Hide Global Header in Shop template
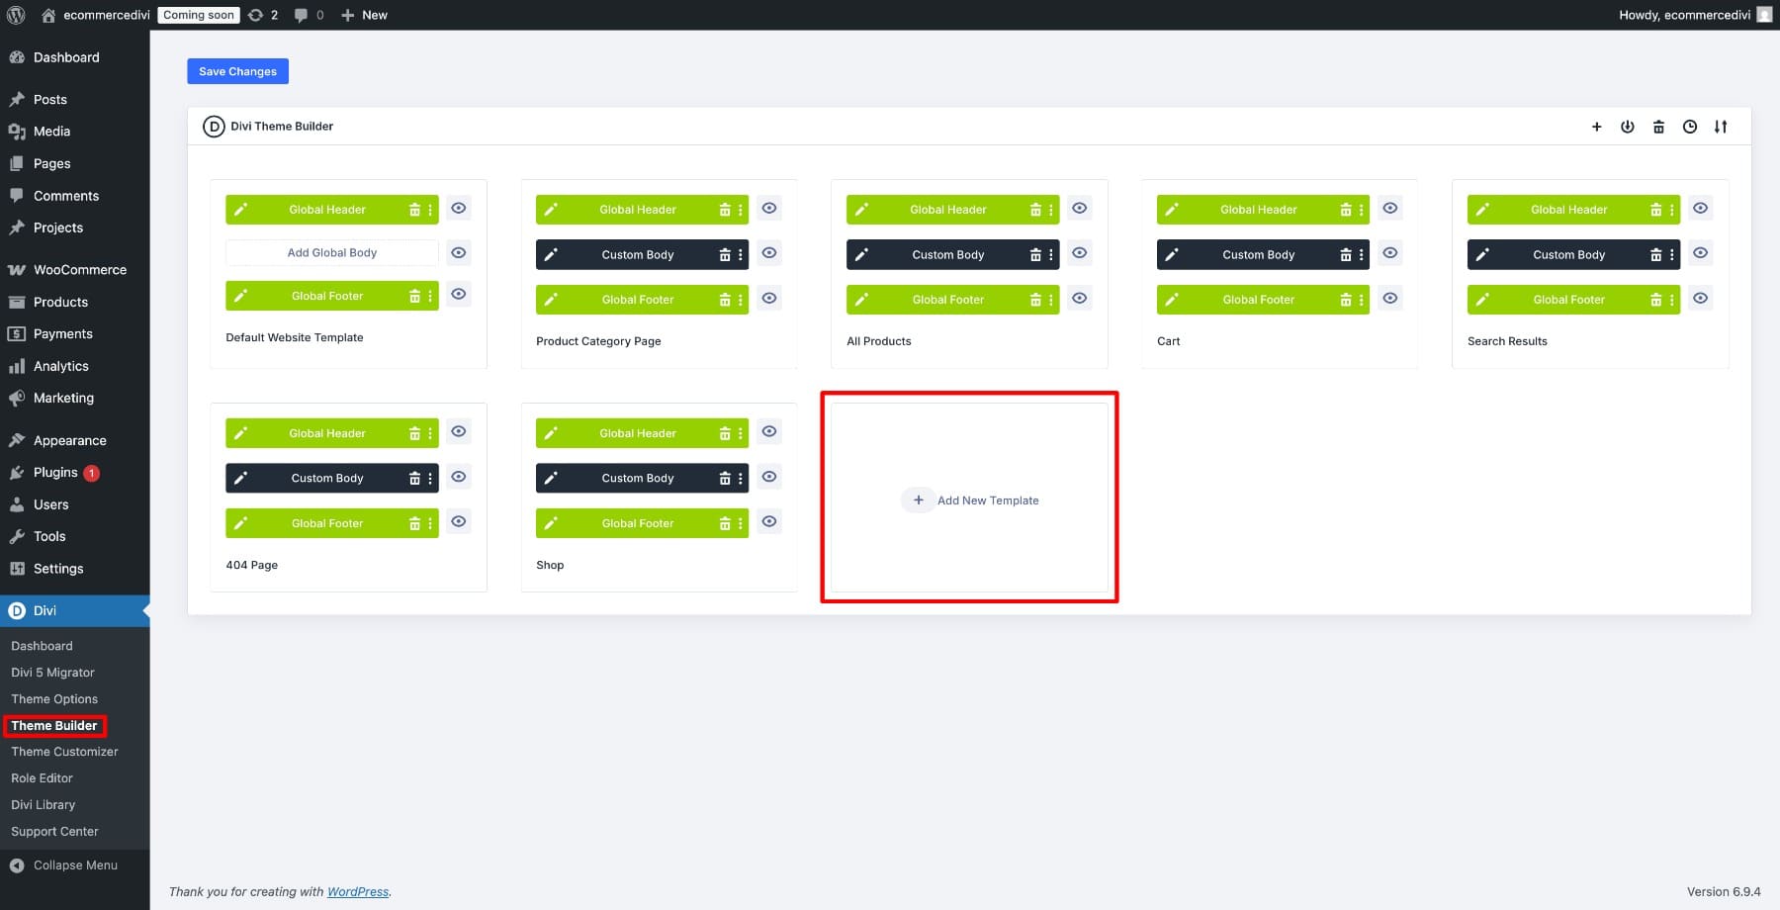 click(x=769, y=432)
